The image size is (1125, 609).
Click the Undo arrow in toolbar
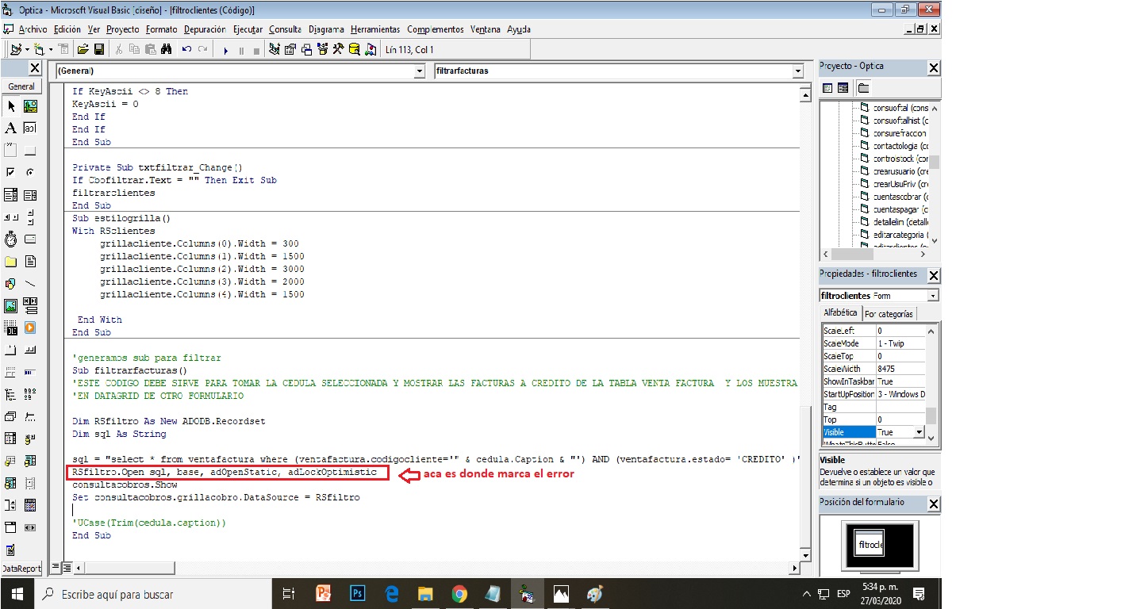click(186, 49)
